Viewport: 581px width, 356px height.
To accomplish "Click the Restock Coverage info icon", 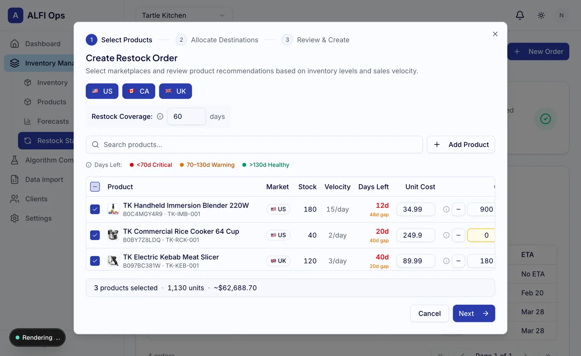I will click(160, 116).
